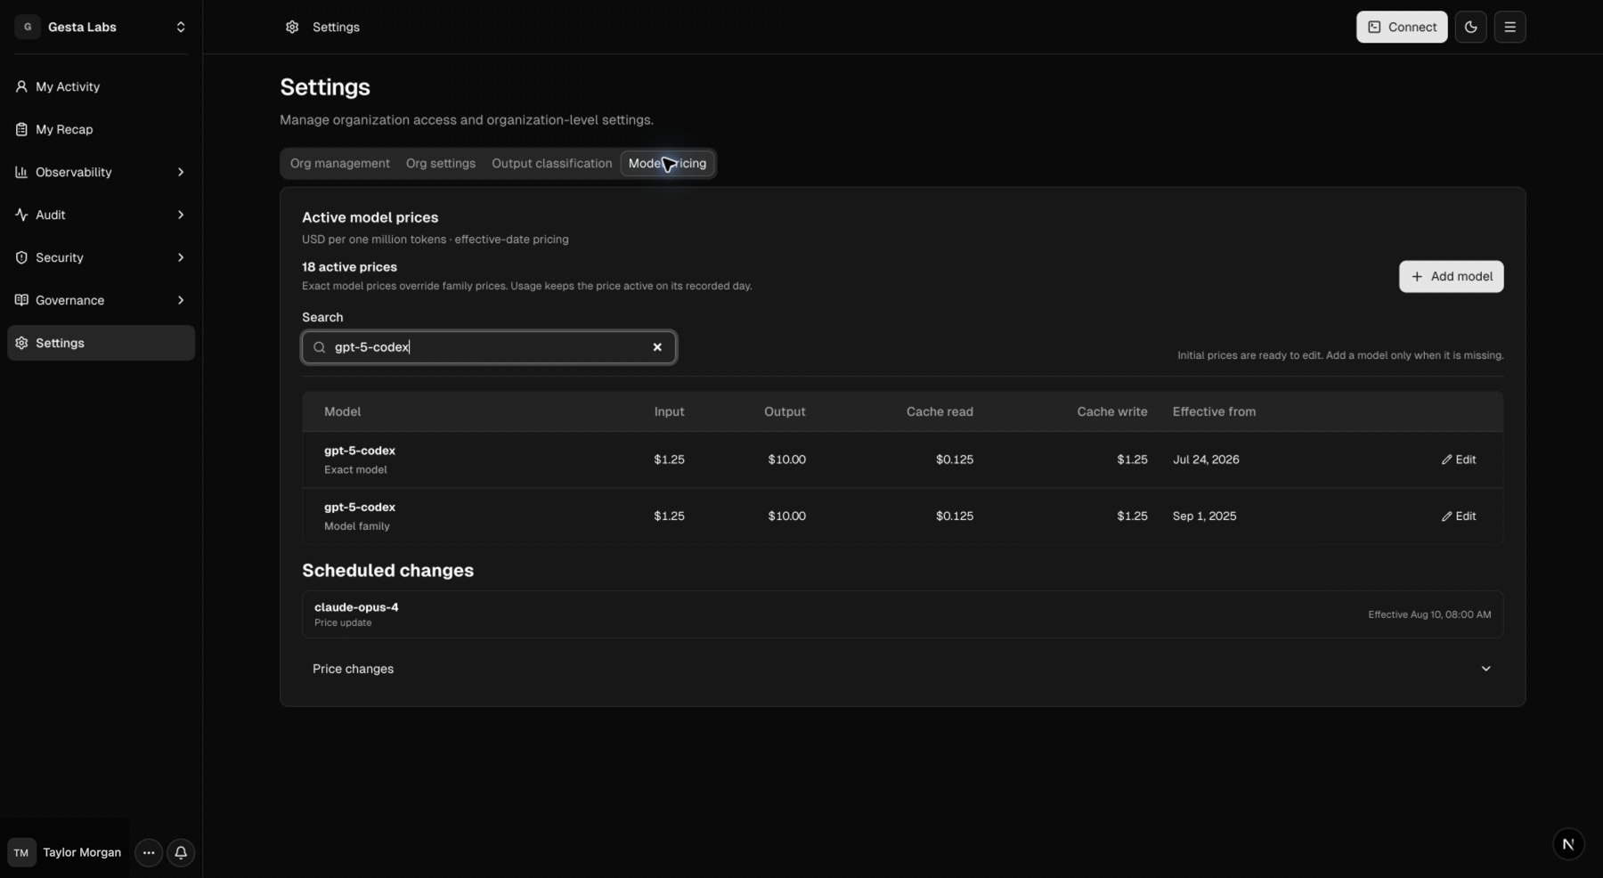This screenshot has width=1603, height=878.
Task: Clear the search with X icon
Action: (x=657, y=347)
